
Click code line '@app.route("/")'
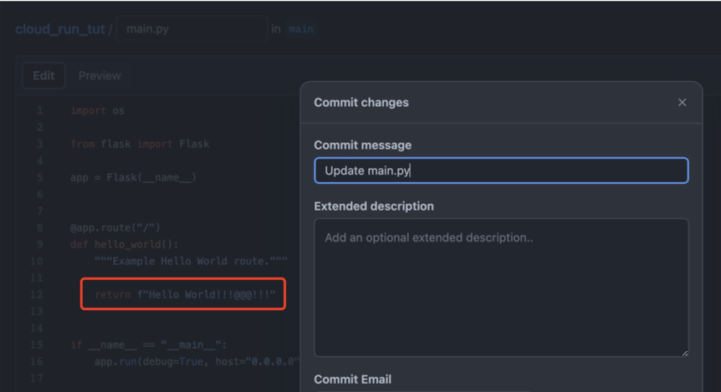tap(115, 227)
